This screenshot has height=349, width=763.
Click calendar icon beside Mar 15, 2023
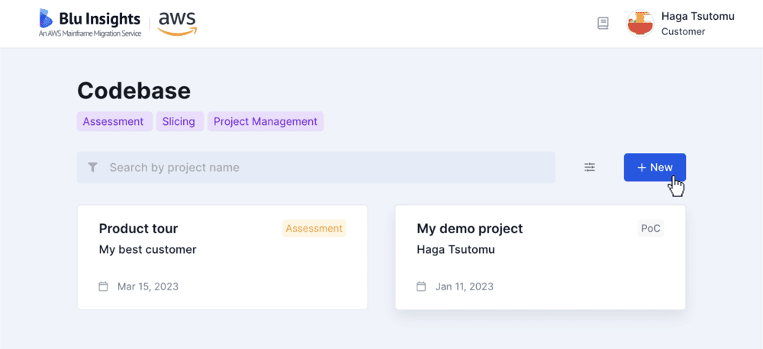[103, 287]
